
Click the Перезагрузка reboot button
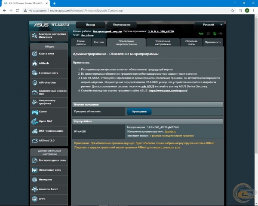(122, 24)
